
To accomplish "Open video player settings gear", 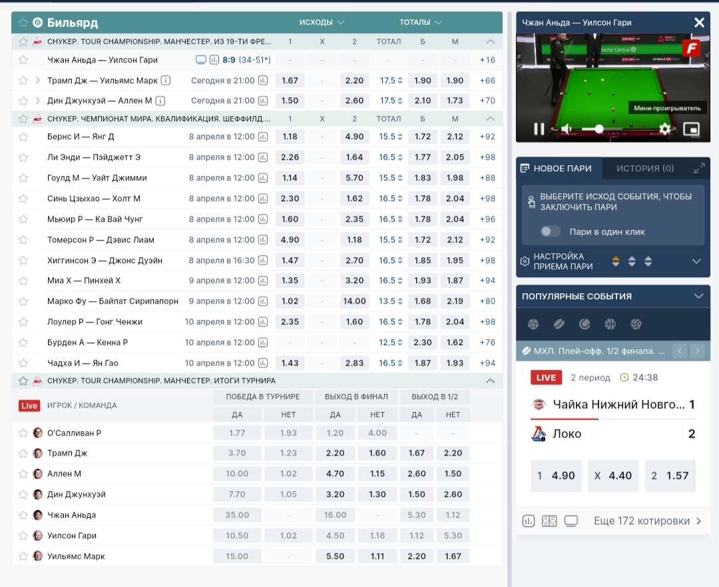I will (664, 129).
